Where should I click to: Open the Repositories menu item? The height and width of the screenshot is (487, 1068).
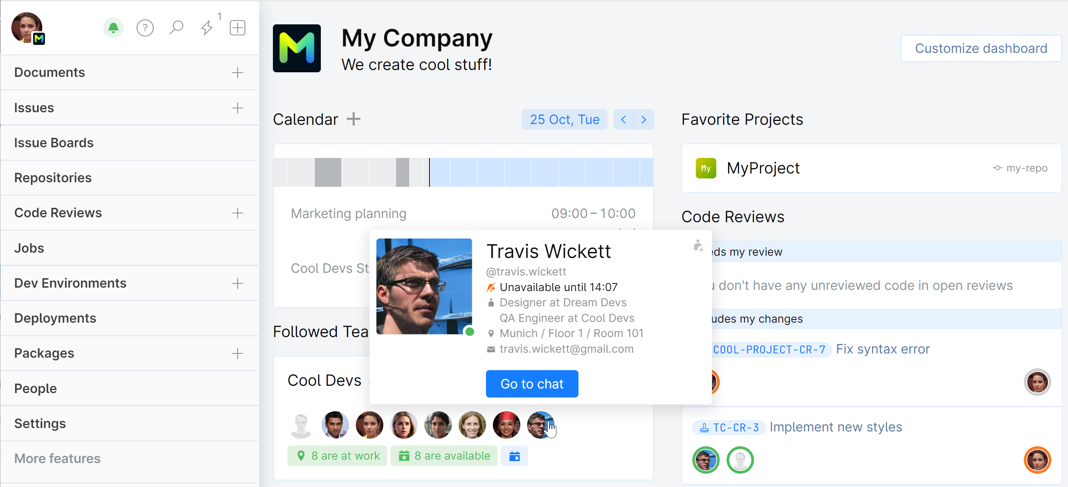click(53, 178)
